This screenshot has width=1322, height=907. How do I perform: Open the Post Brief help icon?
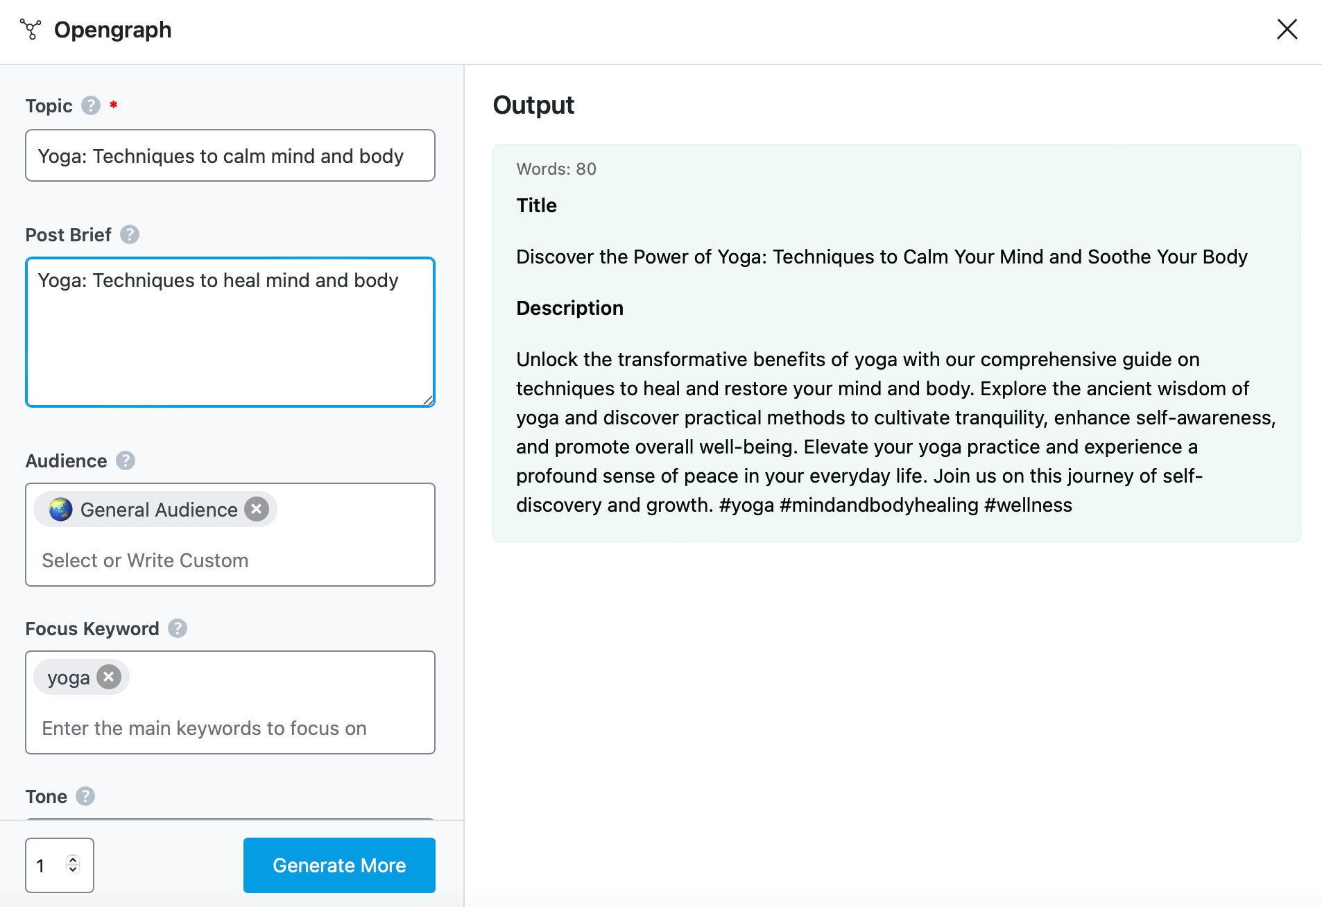tap(130, 234)
